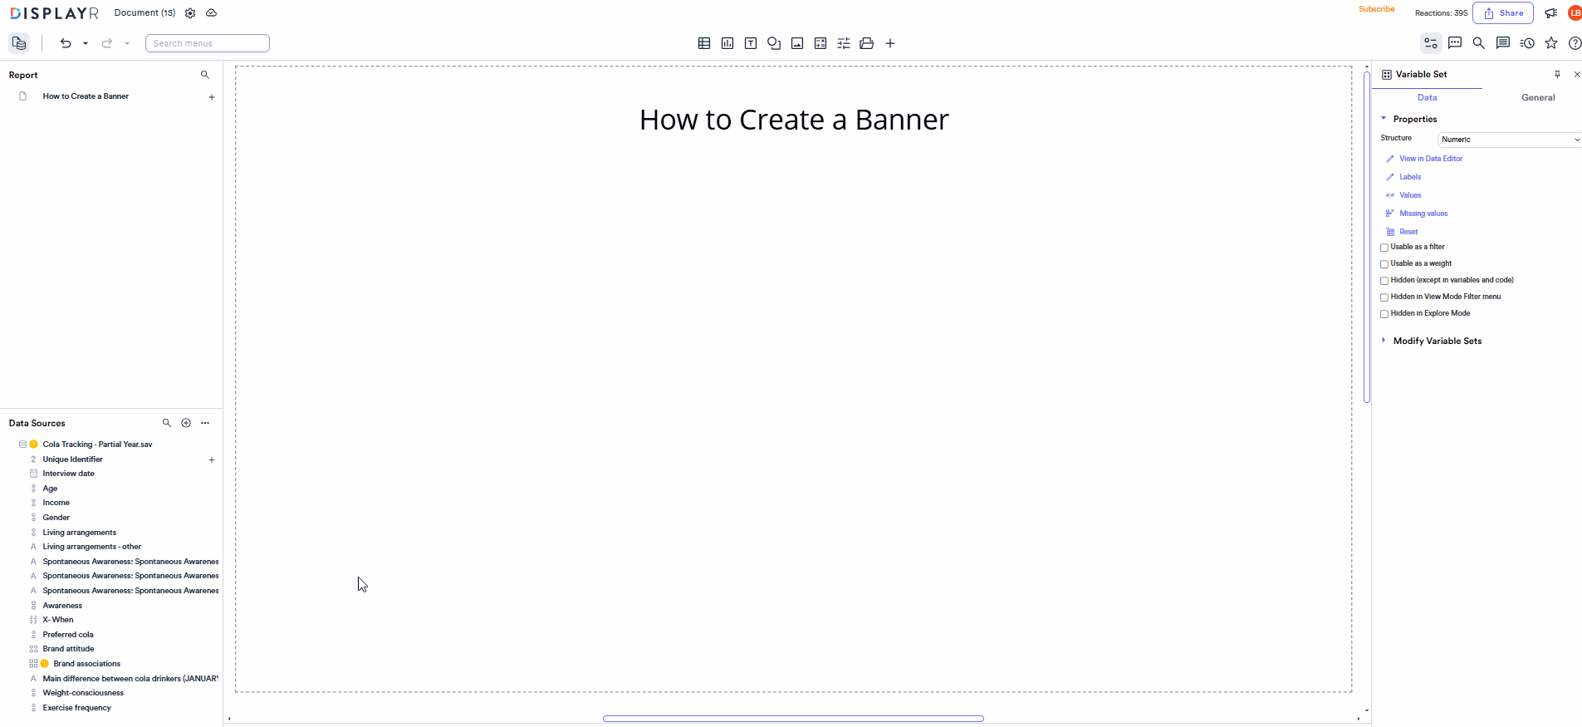Image resolution: width=1582 pixels, height=727 pixels.
Task: Click plus next to Unique Identifier
Action: pyautogui.click(x=212, y=459)
